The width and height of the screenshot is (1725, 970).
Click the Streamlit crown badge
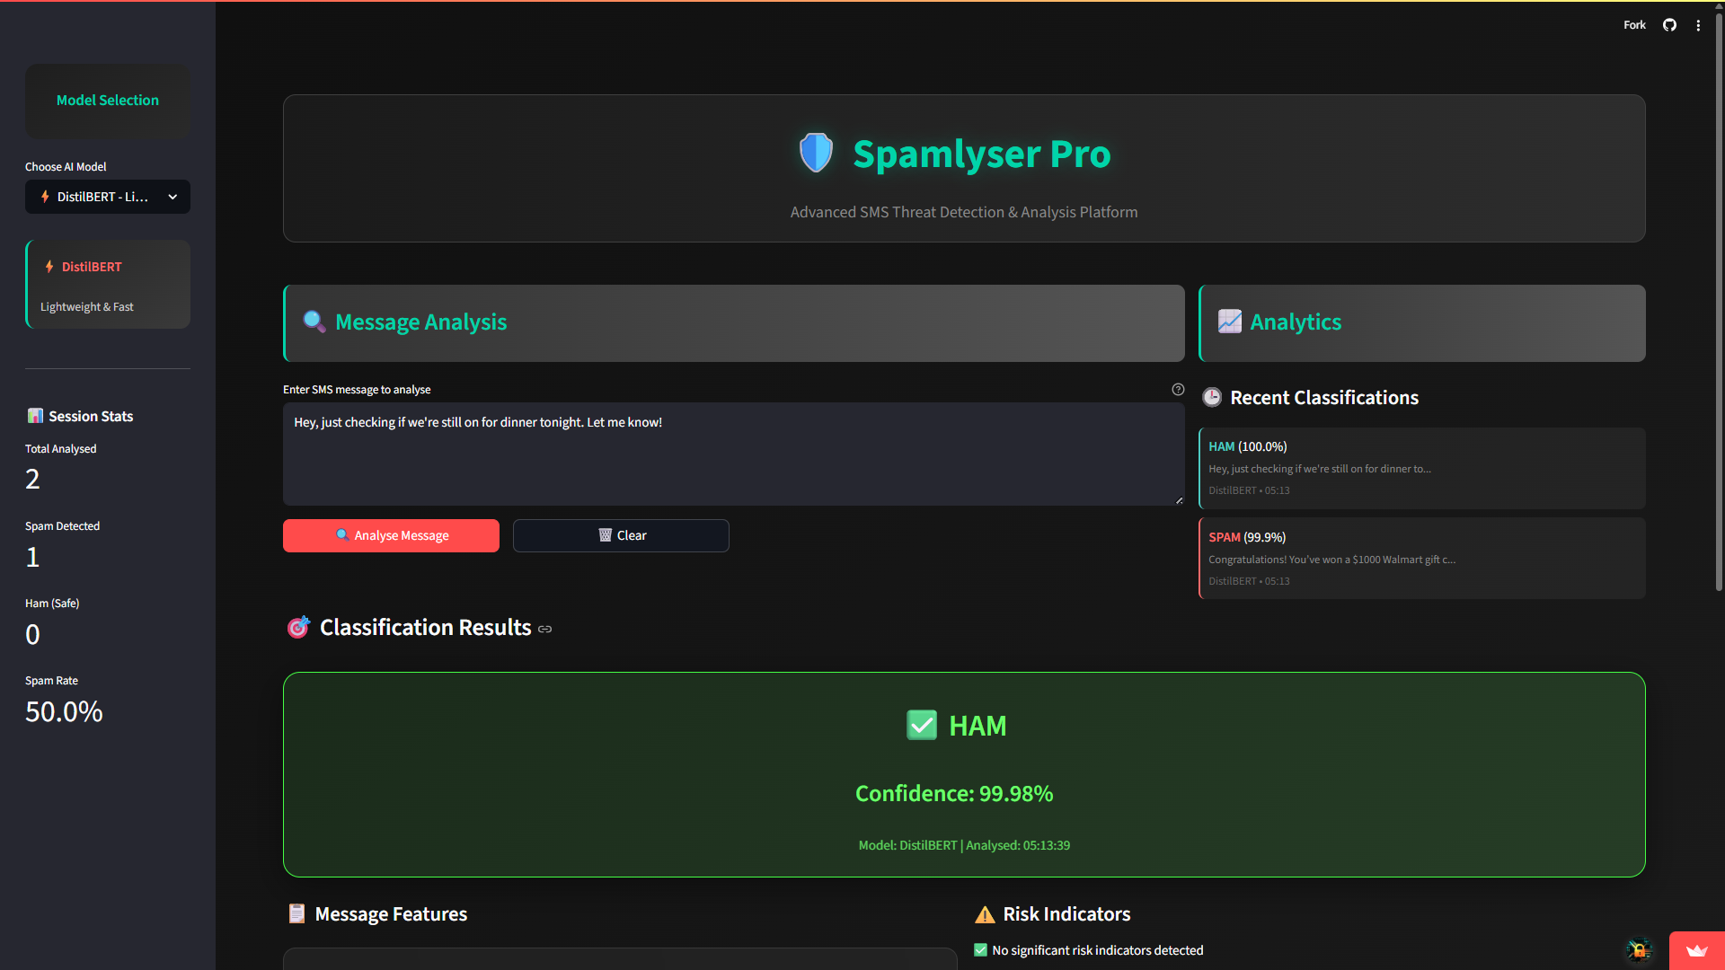tap(1696, 950)
